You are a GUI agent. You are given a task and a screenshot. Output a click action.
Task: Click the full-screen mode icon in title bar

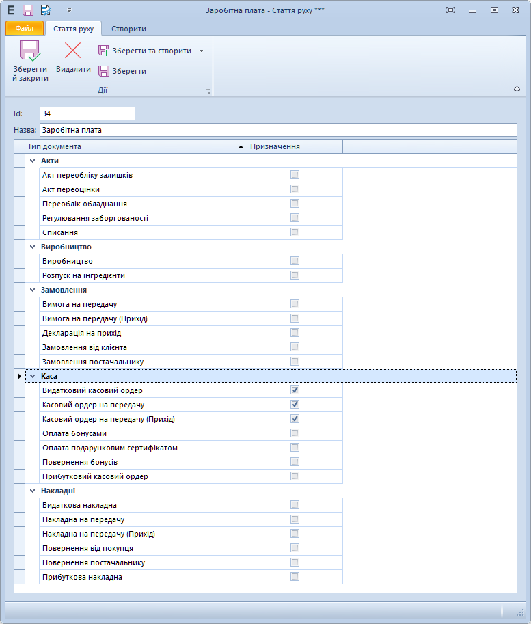point(450,10)
